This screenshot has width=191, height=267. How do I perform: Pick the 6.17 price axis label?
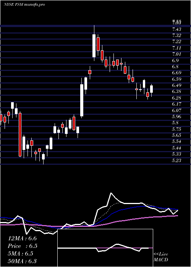click(x=176, y=104)
